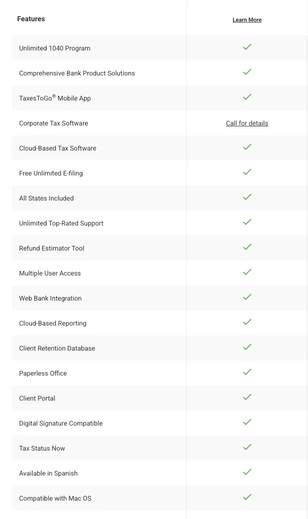Viewport: 308px width, 519px height.
Task: Select the Corporate Tax Software feature label
Action: coord(53,123)
